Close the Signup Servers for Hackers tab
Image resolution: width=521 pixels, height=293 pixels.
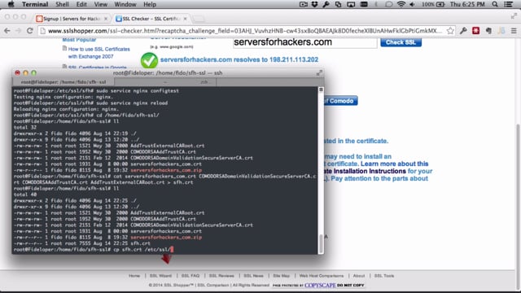click(x=106, y=19)
